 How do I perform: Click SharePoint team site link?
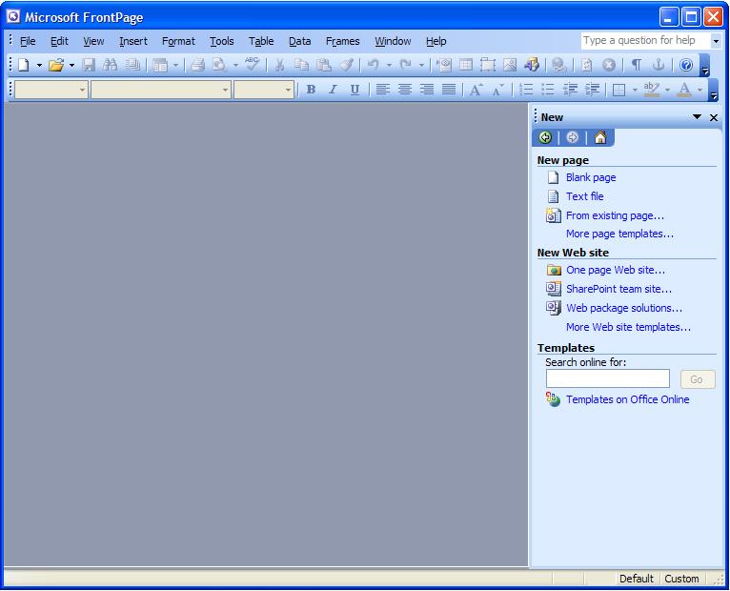[618, 289]
